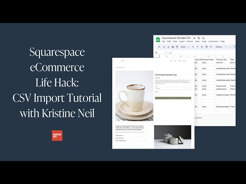Image resolution: width=246 pixels, height=184 pixels.
Task: Select the 'fresh-ravioli' cell
Action: coord(223,86)
